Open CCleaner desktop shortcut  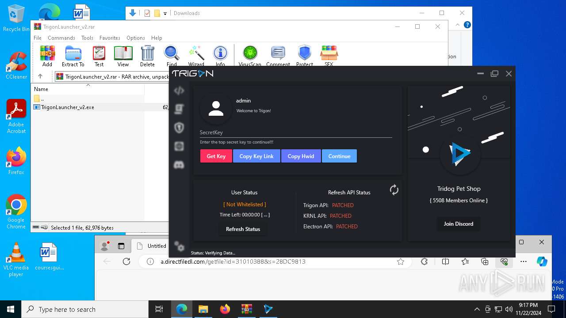pos(16,65)
